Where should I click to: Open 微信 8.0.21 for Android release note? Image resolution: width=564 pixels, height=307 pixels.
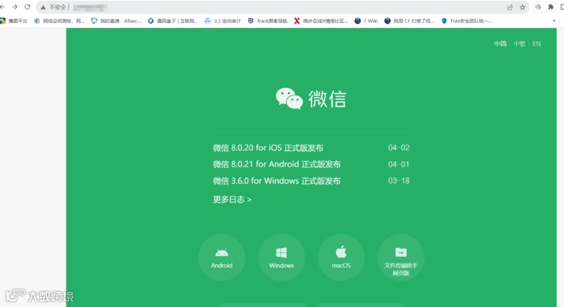277,165
